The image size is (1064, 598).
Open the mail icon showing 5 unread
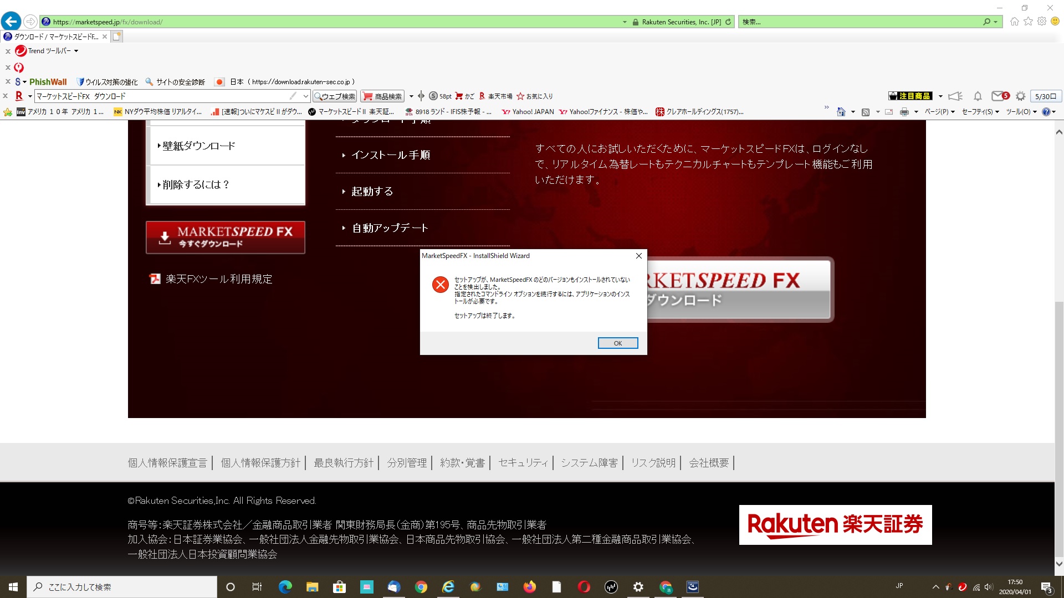point(1000,96)
